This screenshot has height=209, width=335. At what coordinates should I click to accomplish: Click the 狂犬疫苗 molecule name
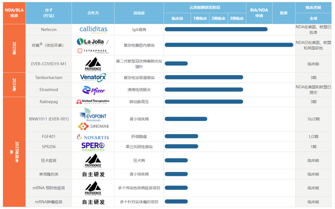[x=49, y=160]
